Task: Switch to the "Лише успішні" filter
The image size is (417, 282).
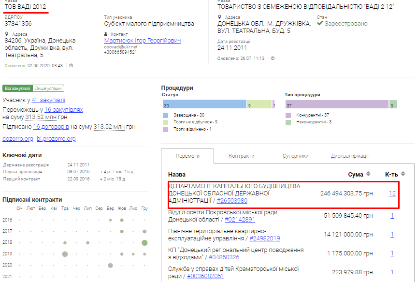Action: (x=48, y=89)
